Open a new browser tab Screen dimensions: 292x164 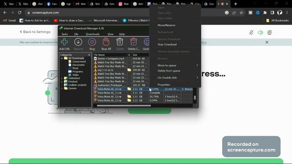tap(235, 4)
